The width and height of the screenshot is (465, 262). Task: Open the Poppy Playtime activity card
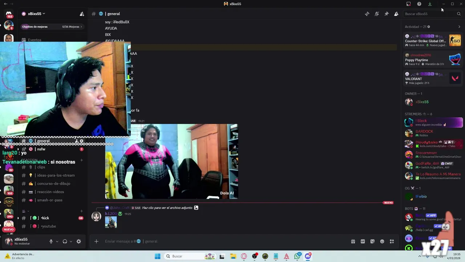tap(433, 59)
